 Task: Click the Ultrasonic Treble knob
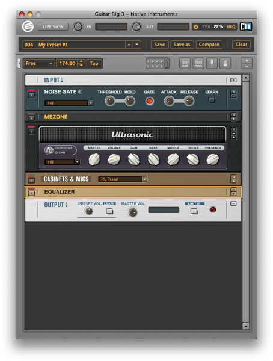[x=193, y=159]
